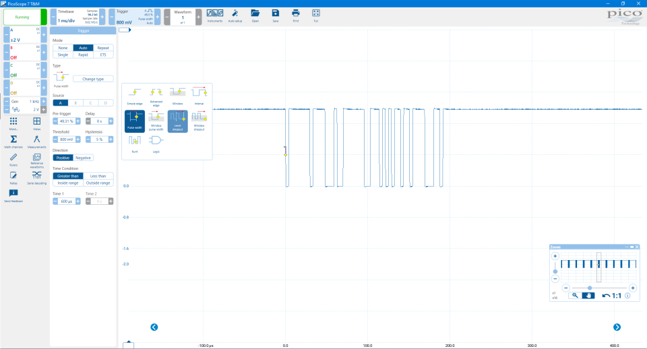Open the Measurements tool
The height and width of the screenshot is (349, 647).
[37, 139]
